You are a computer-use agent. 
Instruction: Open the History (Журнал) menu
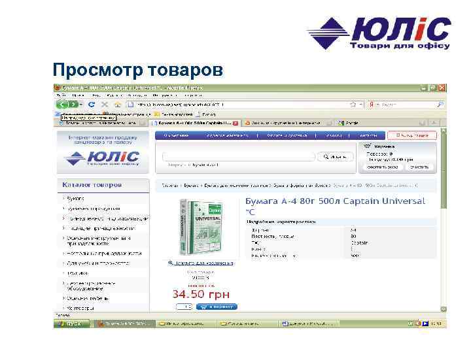tap(114, 95)
